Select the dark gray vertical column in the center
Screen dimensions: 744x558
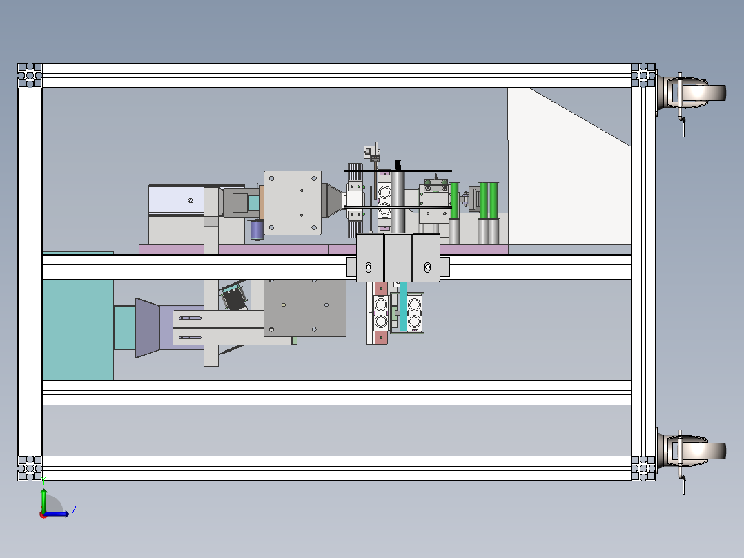click(398, 202)
